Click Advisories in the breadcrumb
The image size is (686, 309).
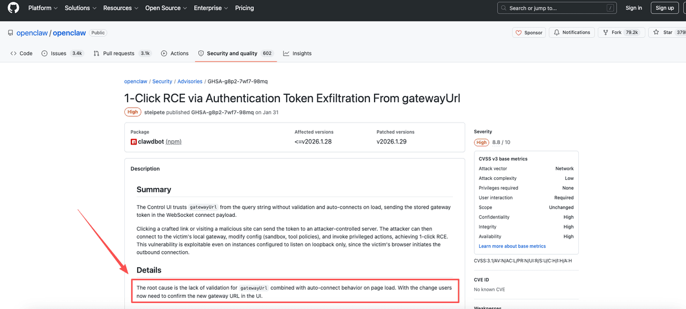click(190, 81)
